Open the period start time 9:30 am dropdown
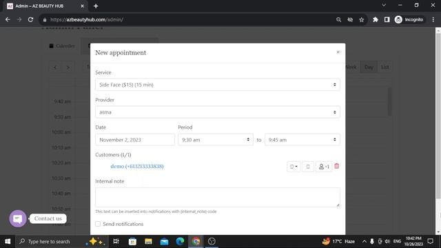Screen dimensions: 441x248 (216, 140)
